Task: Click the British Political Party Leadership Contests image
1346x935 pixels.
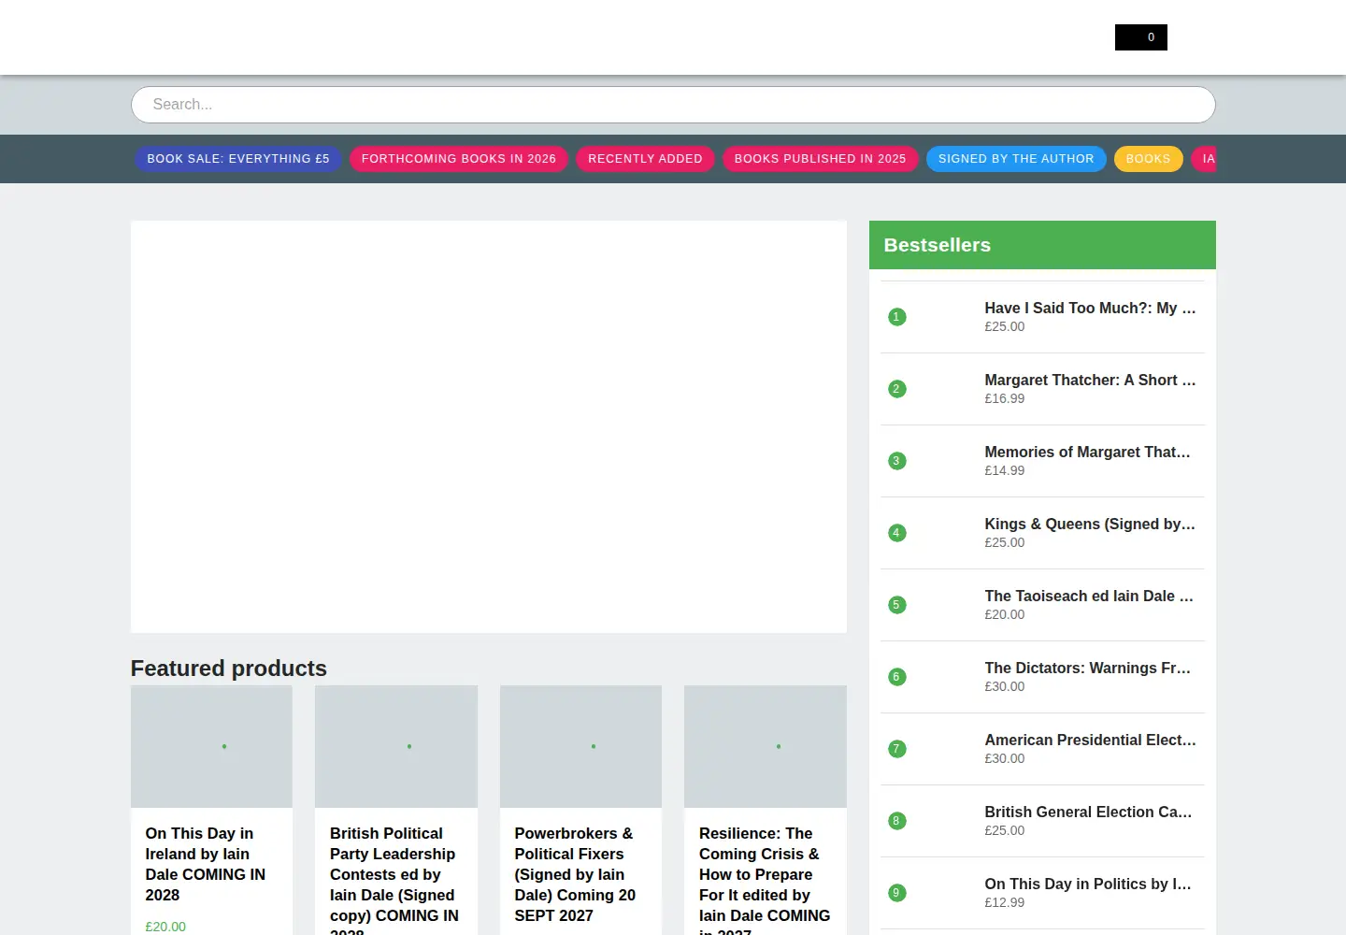Action: tap(396, 746)
